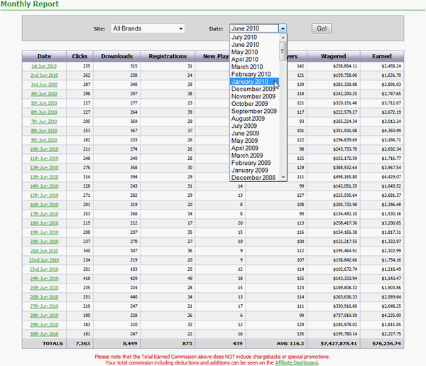
Task: Click the Date dropdown arrow button
Action: 283,28
